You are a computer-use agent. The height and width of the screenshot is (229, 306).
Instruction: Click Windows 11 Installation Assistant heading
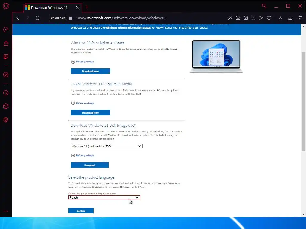coord(97,43)
